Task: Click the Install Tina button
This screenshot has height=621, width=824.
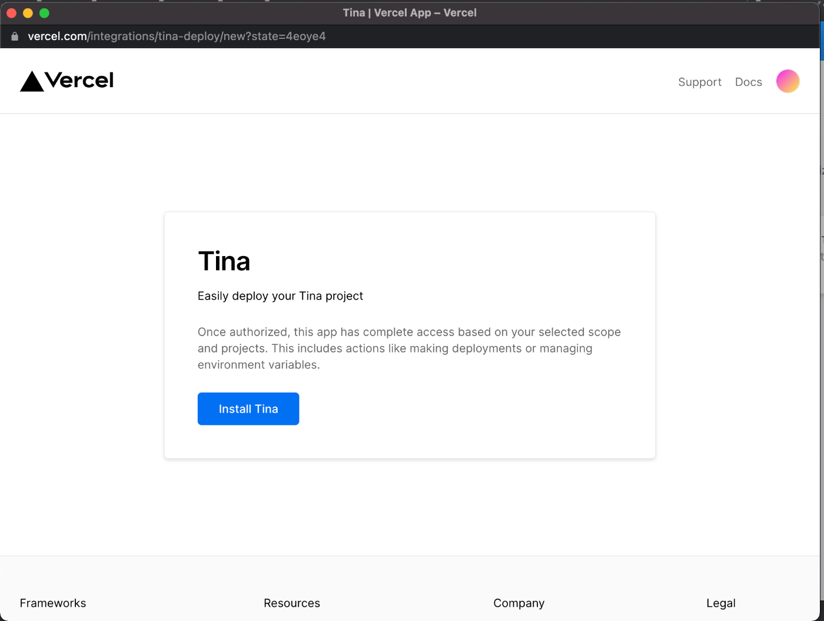Action: coord(248,409)
